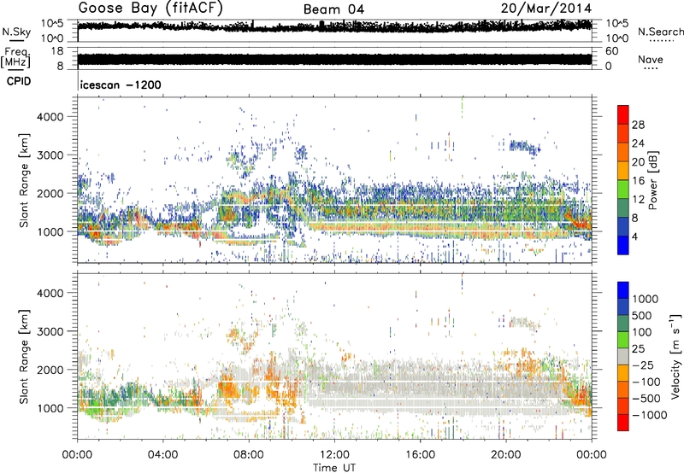Click the "16:00" time axis tick
This screenshot has height=473, width=684.
coord(420,455)
